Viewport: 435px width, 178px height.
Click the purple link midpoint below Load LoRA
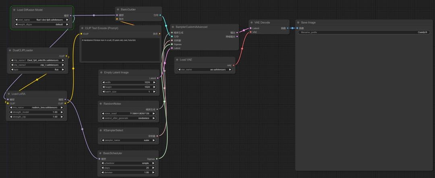coord(82,129)
